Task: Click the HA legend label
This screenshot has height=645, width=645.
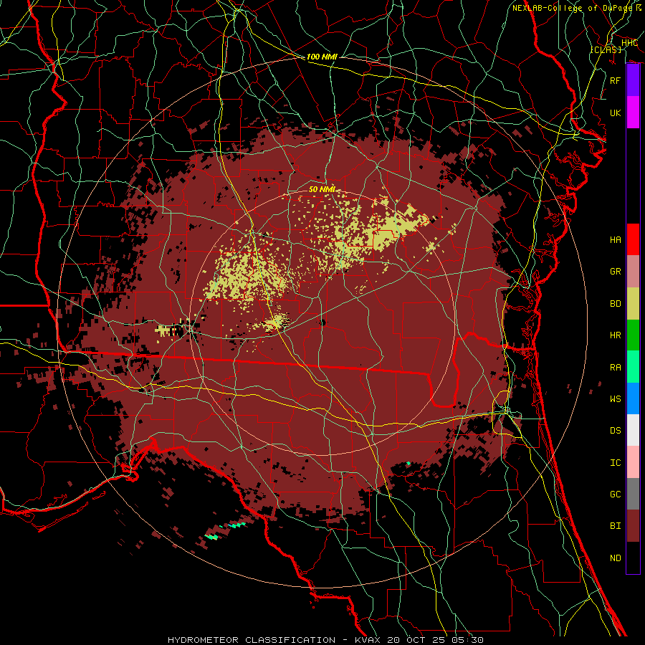Action: click(616, 240)
